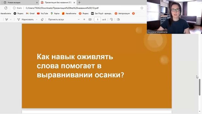Reload the page with the refresh icon
The height and width of the screenshot is (114, 202).
[6, 8]
